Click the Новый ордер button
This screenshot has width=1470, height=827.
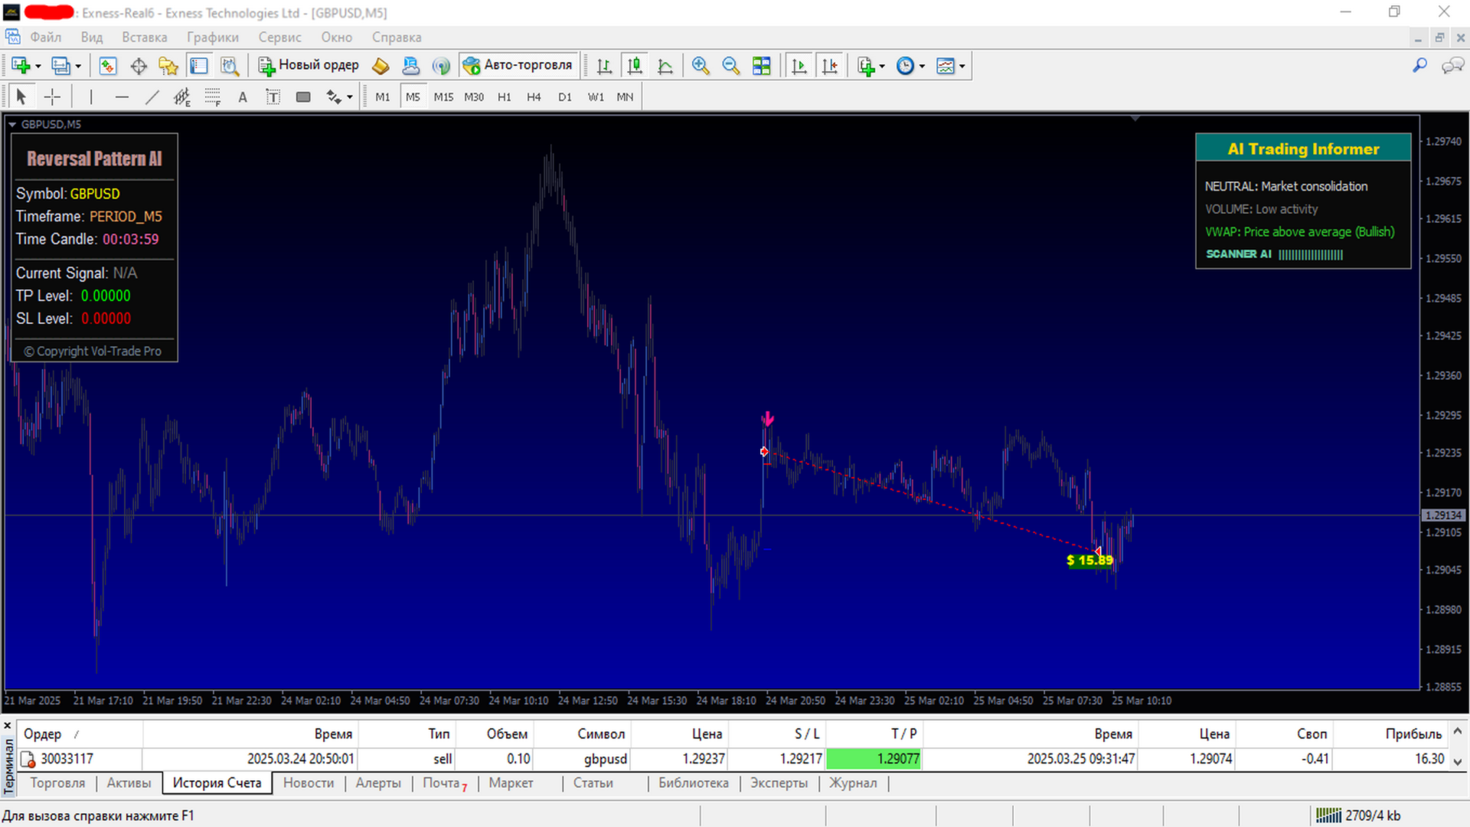309,66
